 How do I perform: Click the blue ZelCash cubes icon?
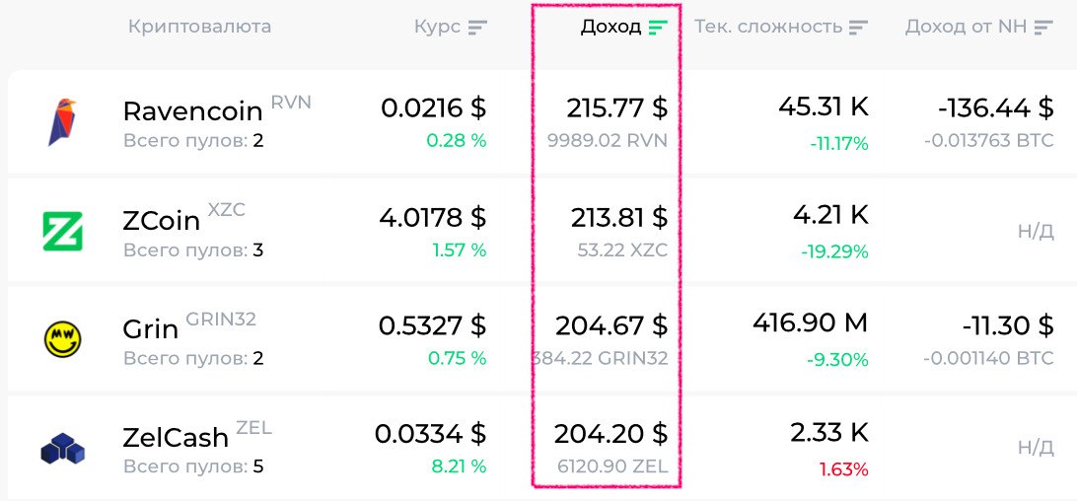(x=62, y=449)
